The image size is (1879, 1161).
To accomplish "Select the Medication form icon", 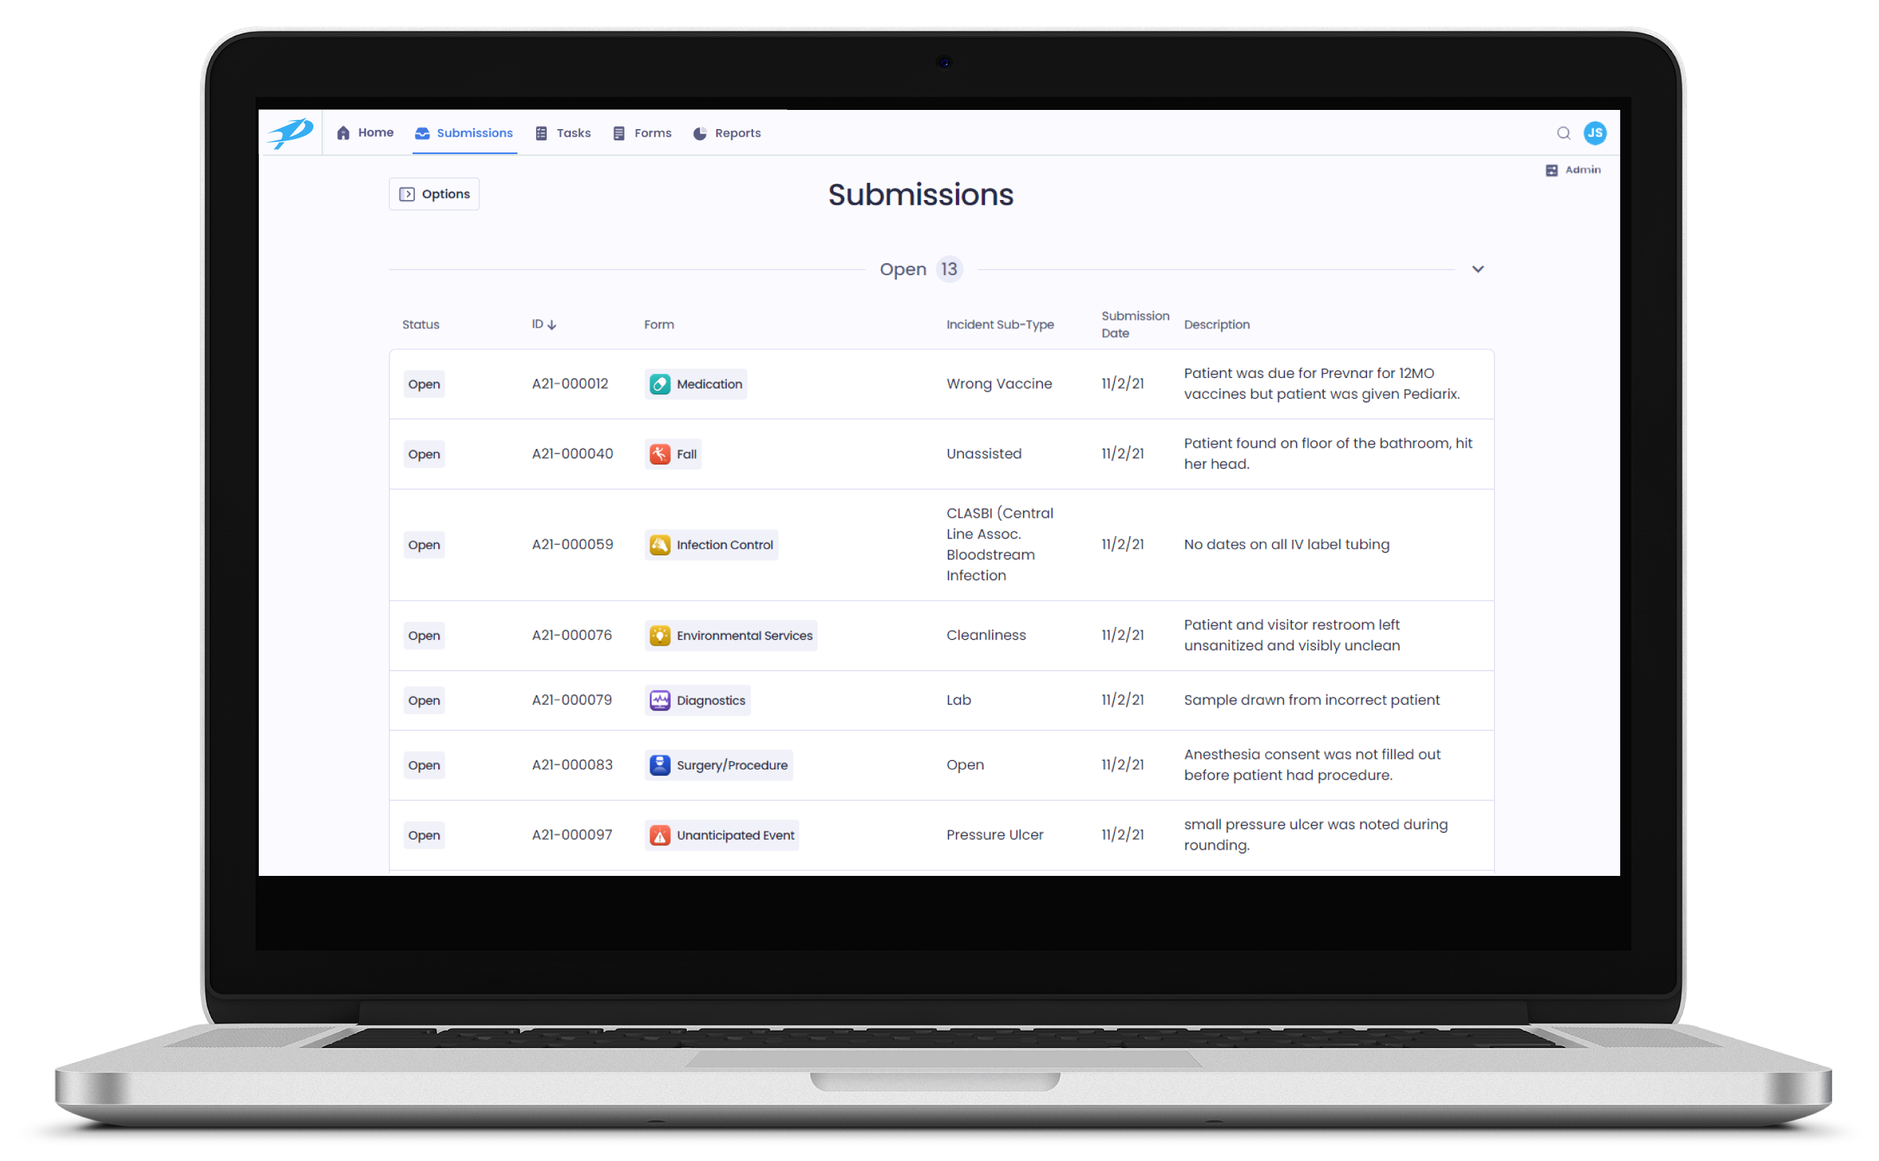I will pyautogui.click(x=659, y=384).
